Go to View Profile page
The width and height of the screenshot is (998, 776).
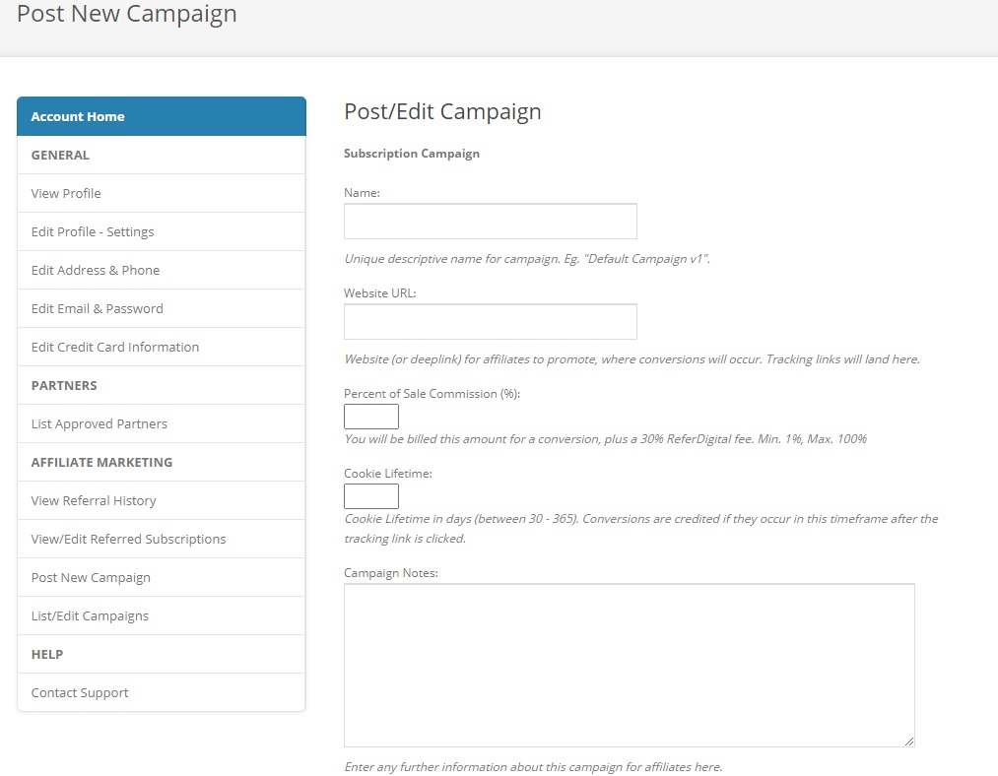(x=161, y=193)
